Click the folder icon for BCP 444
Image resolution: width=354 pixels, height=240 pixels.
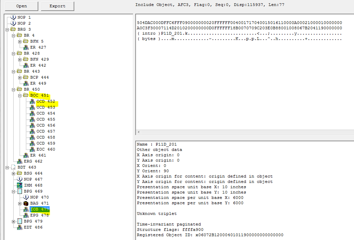pyautogui.click(x=26, y=77)
